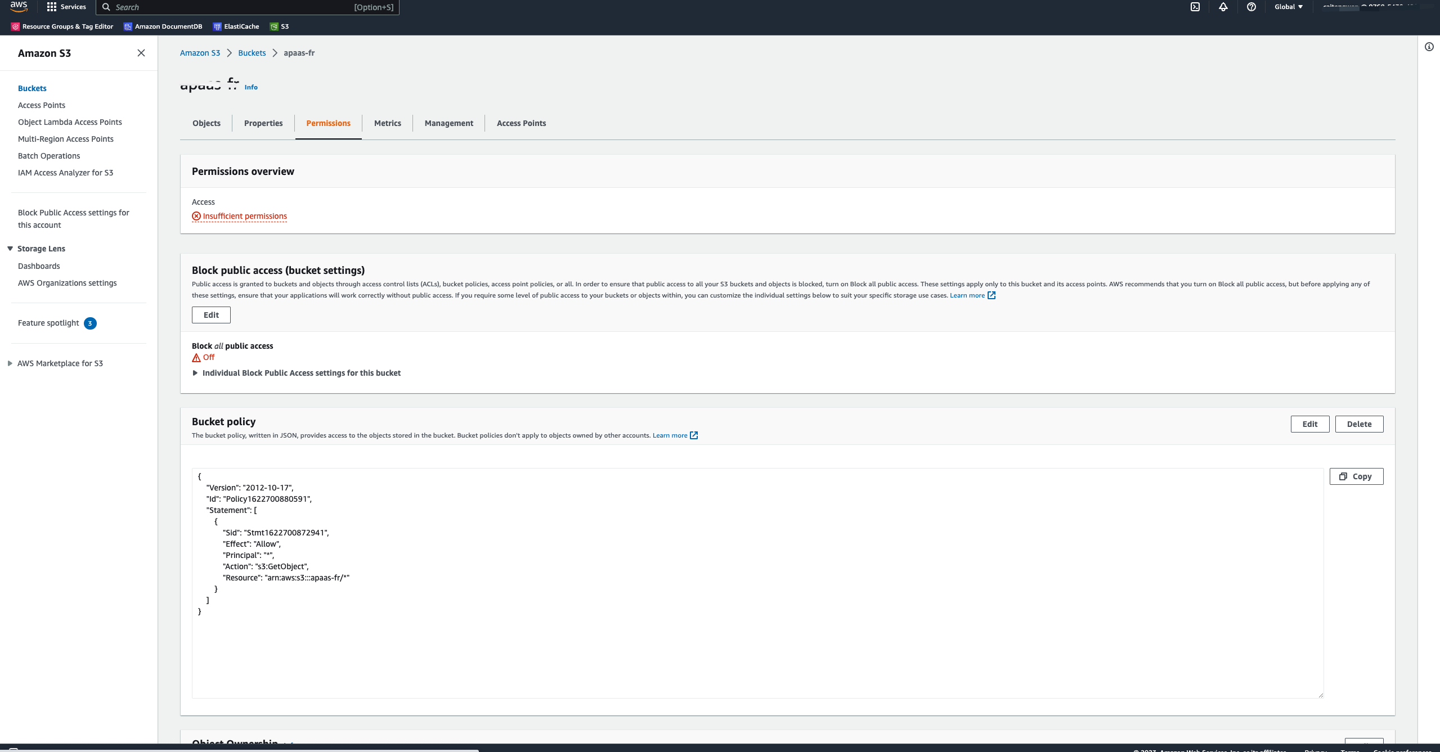This screenshot has height=752, width=1440.
Task: Click the Insufficient permissions error icon
Action: pyautogui.click(x=196, y=216)
